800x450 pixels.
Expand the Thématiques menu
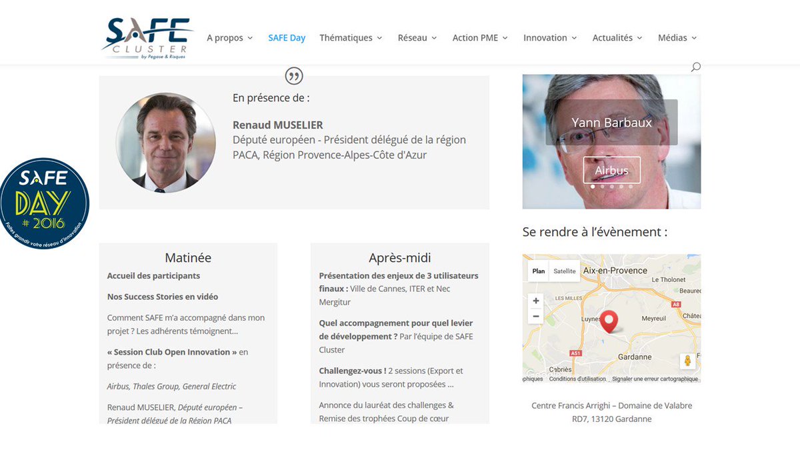click(x=351, y=38)
